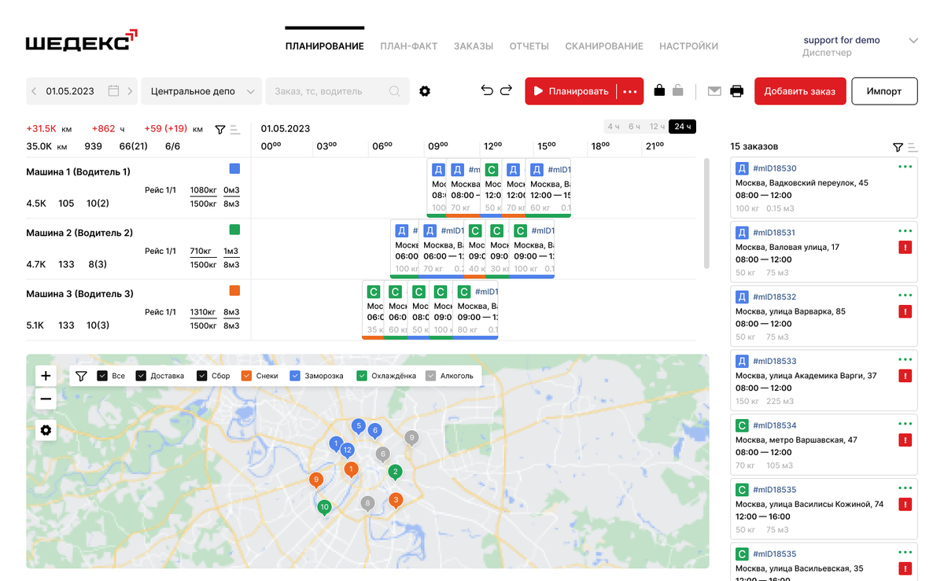Click the blue color swatch for Машина 1
This screenshot has height=581, width=944.
[234, 168]
